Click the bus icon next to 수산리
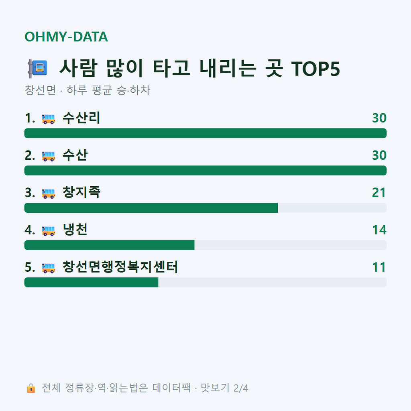Screen dimensions: 411x411 (x=49, y=119)
